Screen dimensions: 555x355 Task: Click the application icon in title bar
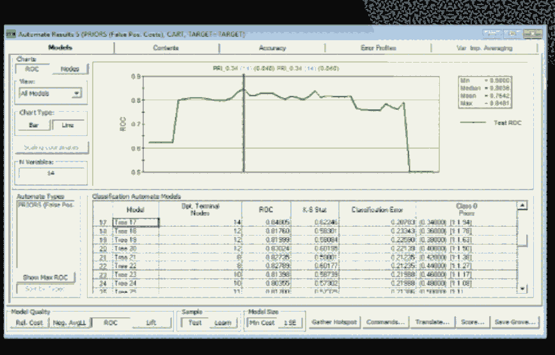tap(11, 34)
